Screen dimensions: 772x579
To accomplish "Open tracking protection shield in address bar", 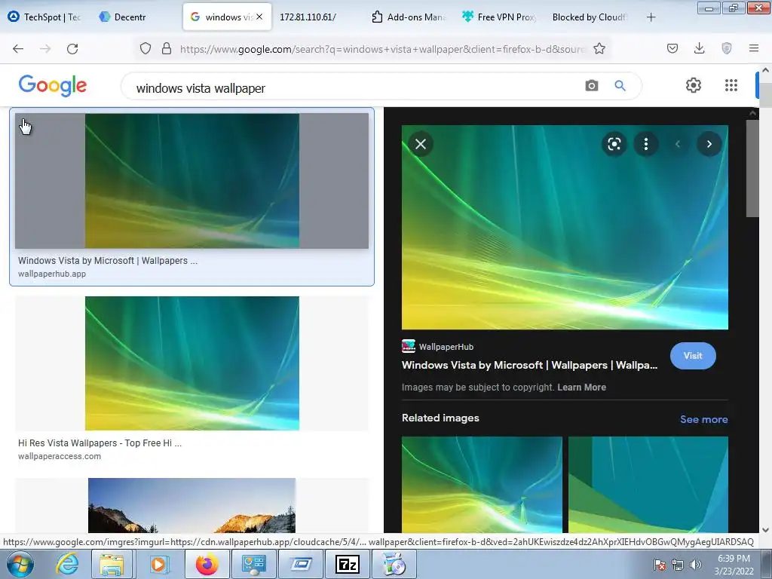I will coord(146,48).
